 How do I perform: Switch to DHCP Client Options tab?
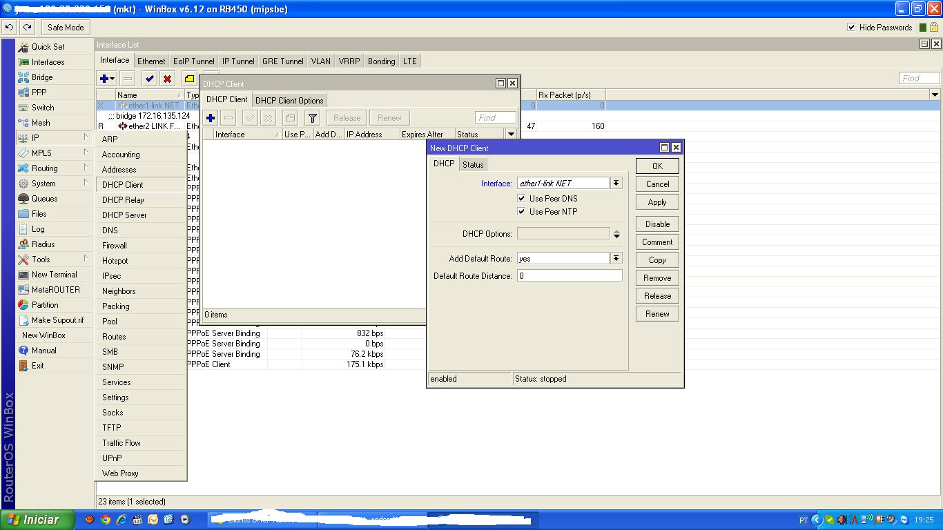(x=289, y=101)
